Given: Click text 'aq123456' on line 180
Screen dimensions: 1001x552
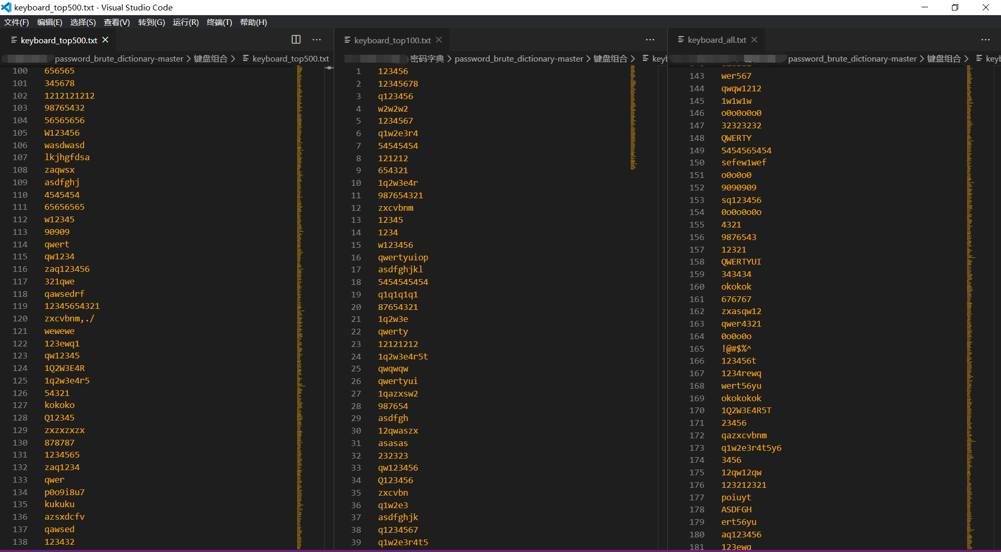Looking at the screenshot, I should click(741, 535).
